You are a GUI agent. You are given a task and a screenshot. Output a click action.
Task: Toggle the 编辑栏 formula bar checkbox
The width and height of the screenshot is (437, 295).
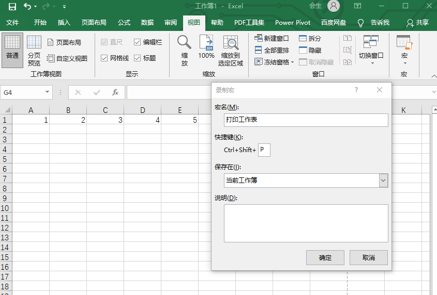point(137,42)
